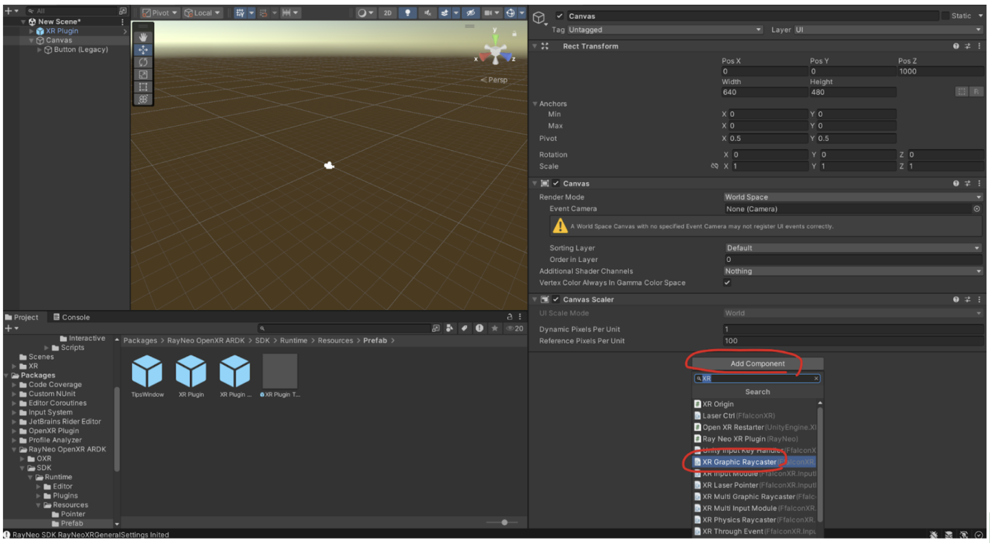Select XR Physics Raycaster component
Viewport: 990px width, 543px height.
[x=754, y=520]
